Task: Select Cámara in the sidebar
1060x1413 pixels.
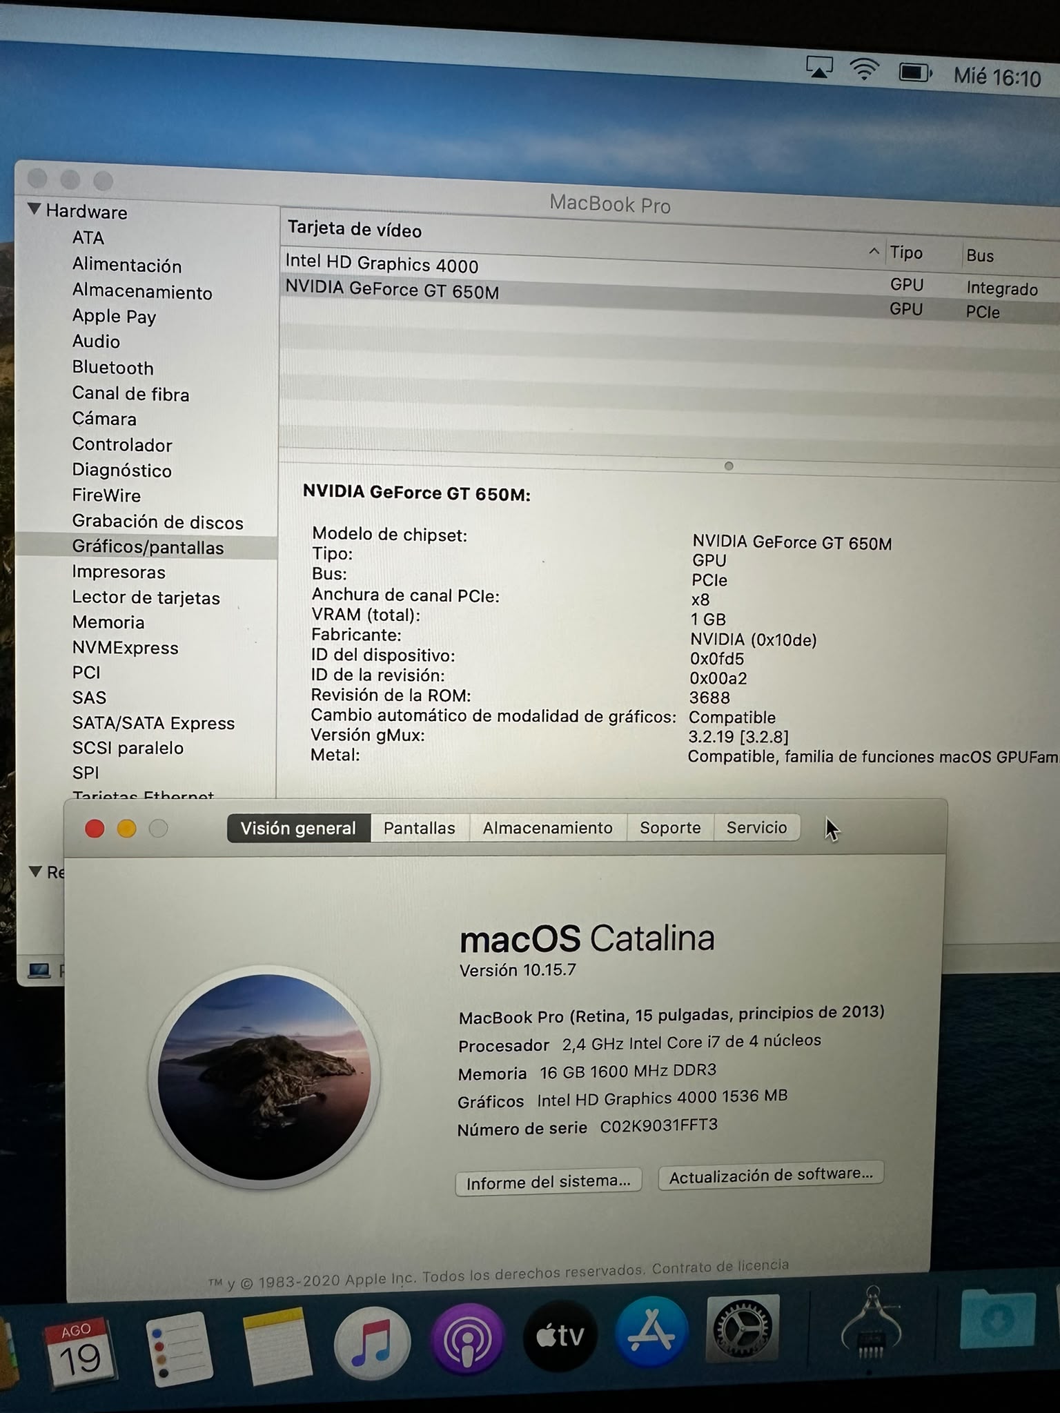Action: pyautogui.click(x=104, y=419)
